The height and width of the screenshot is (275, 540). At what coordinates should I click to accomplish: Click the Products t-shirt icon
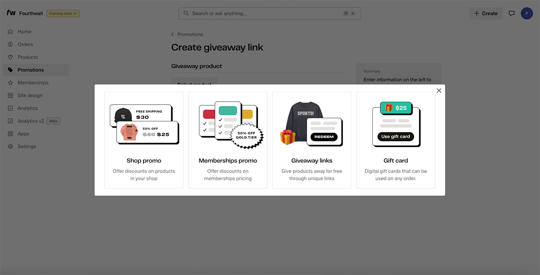[x=10, y=57]
